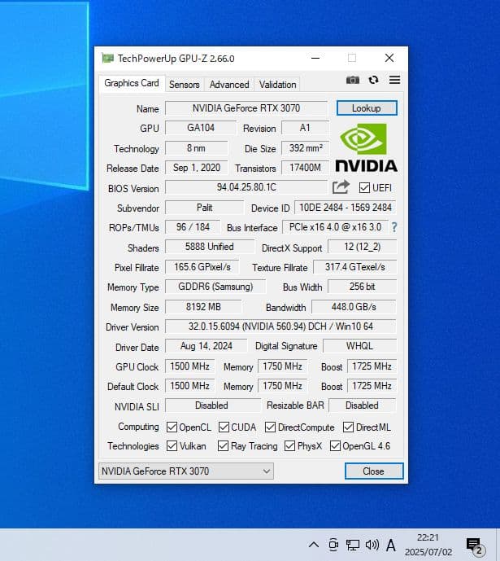Select the Graphics Card tab
This screenshot has height=561, width=500.
[132, 83]
